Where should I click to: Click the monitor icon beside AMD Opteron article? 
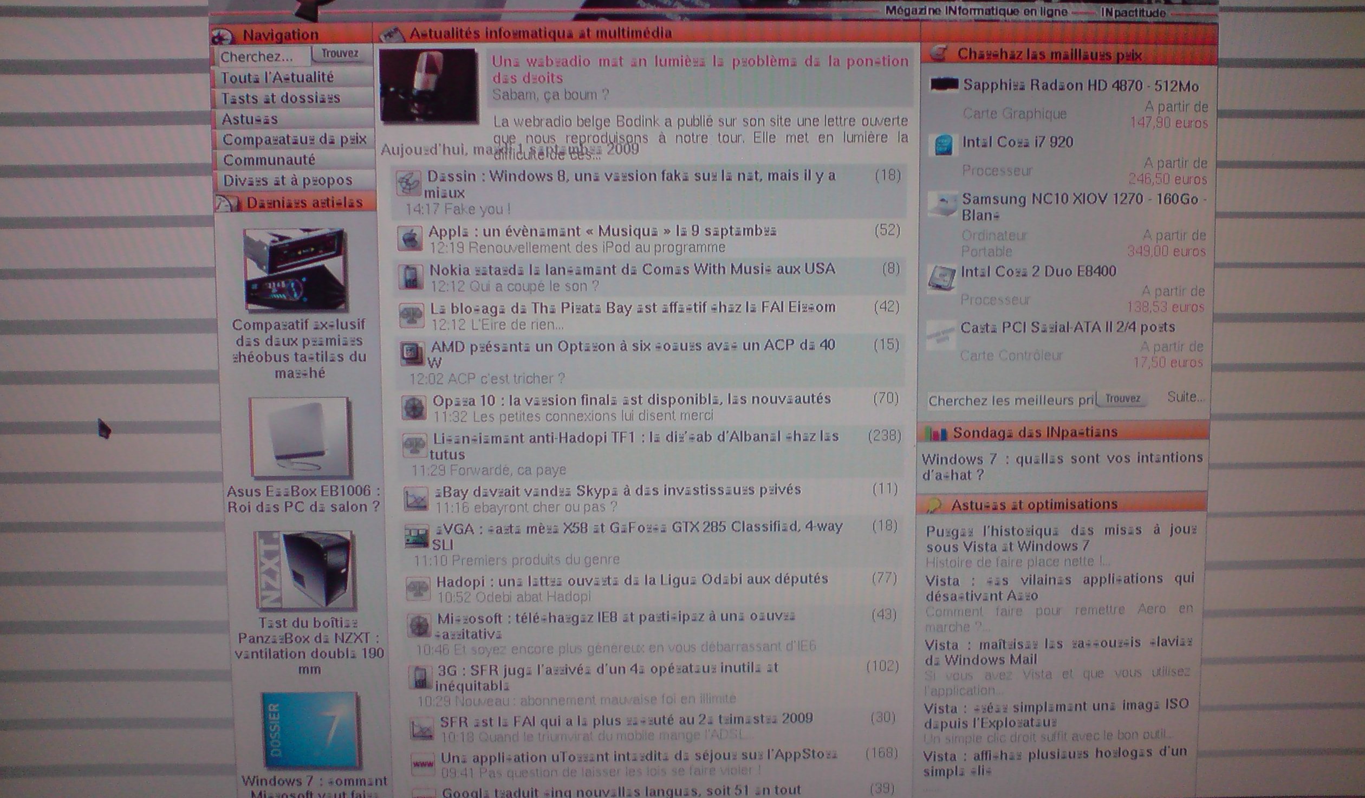coord(413,353)
